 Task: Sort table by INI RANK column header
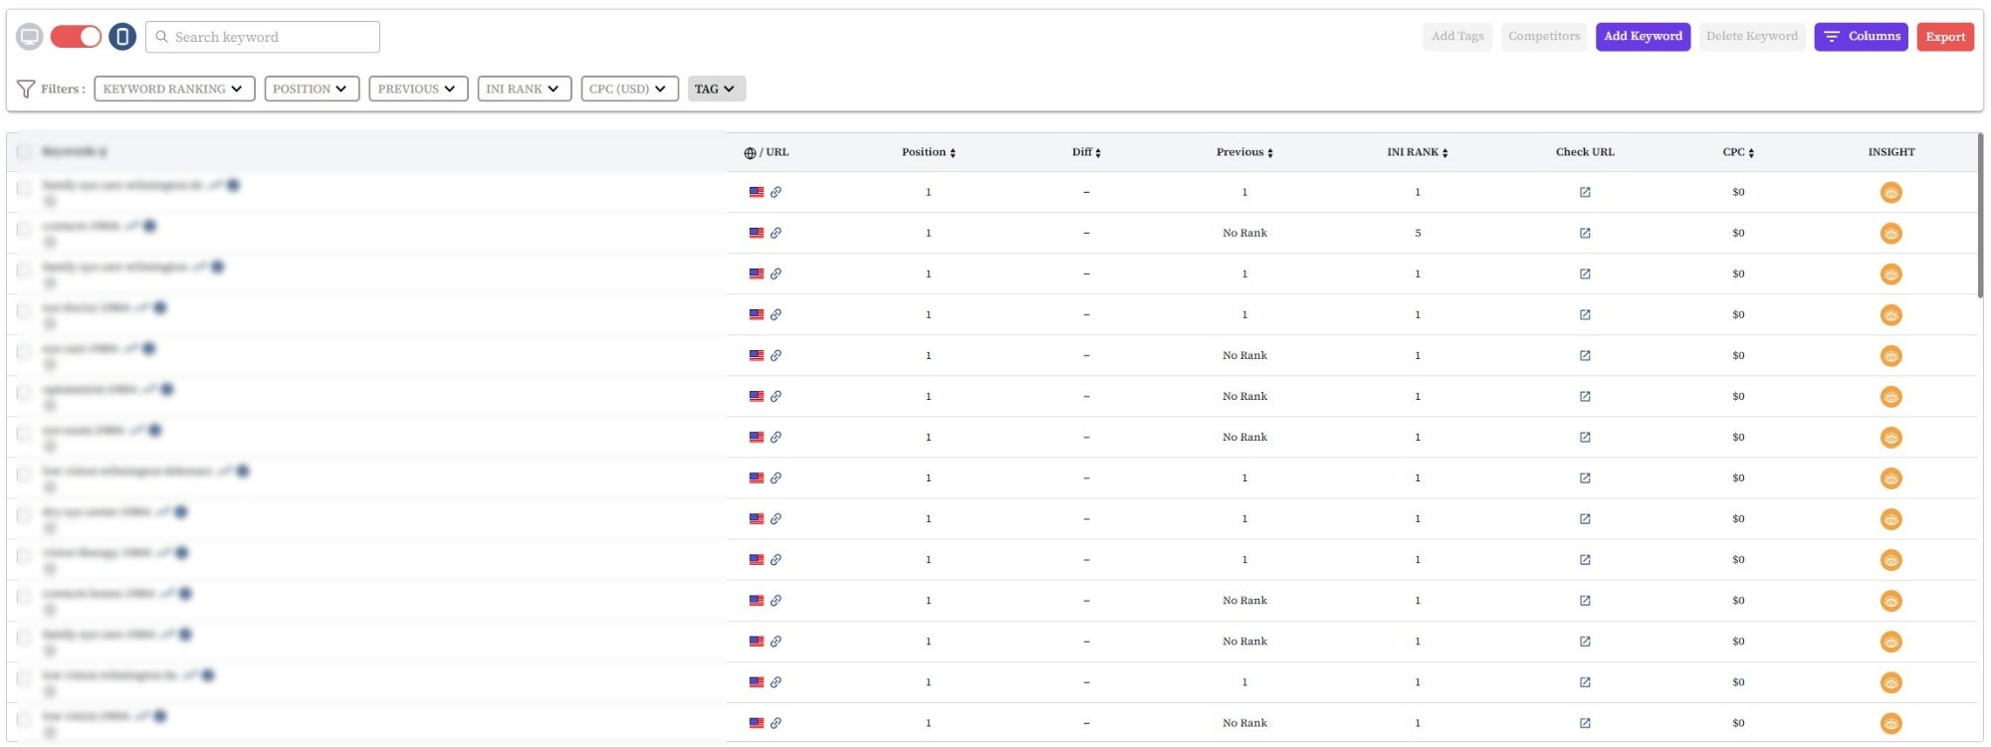pos(1418,152)
